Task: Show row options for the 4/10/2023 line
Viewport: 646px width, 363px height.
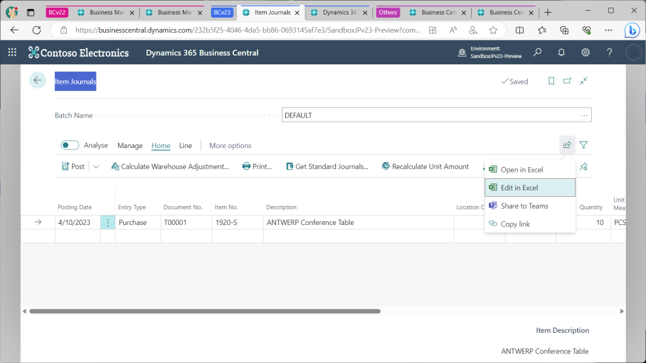Action: [108, 222]
